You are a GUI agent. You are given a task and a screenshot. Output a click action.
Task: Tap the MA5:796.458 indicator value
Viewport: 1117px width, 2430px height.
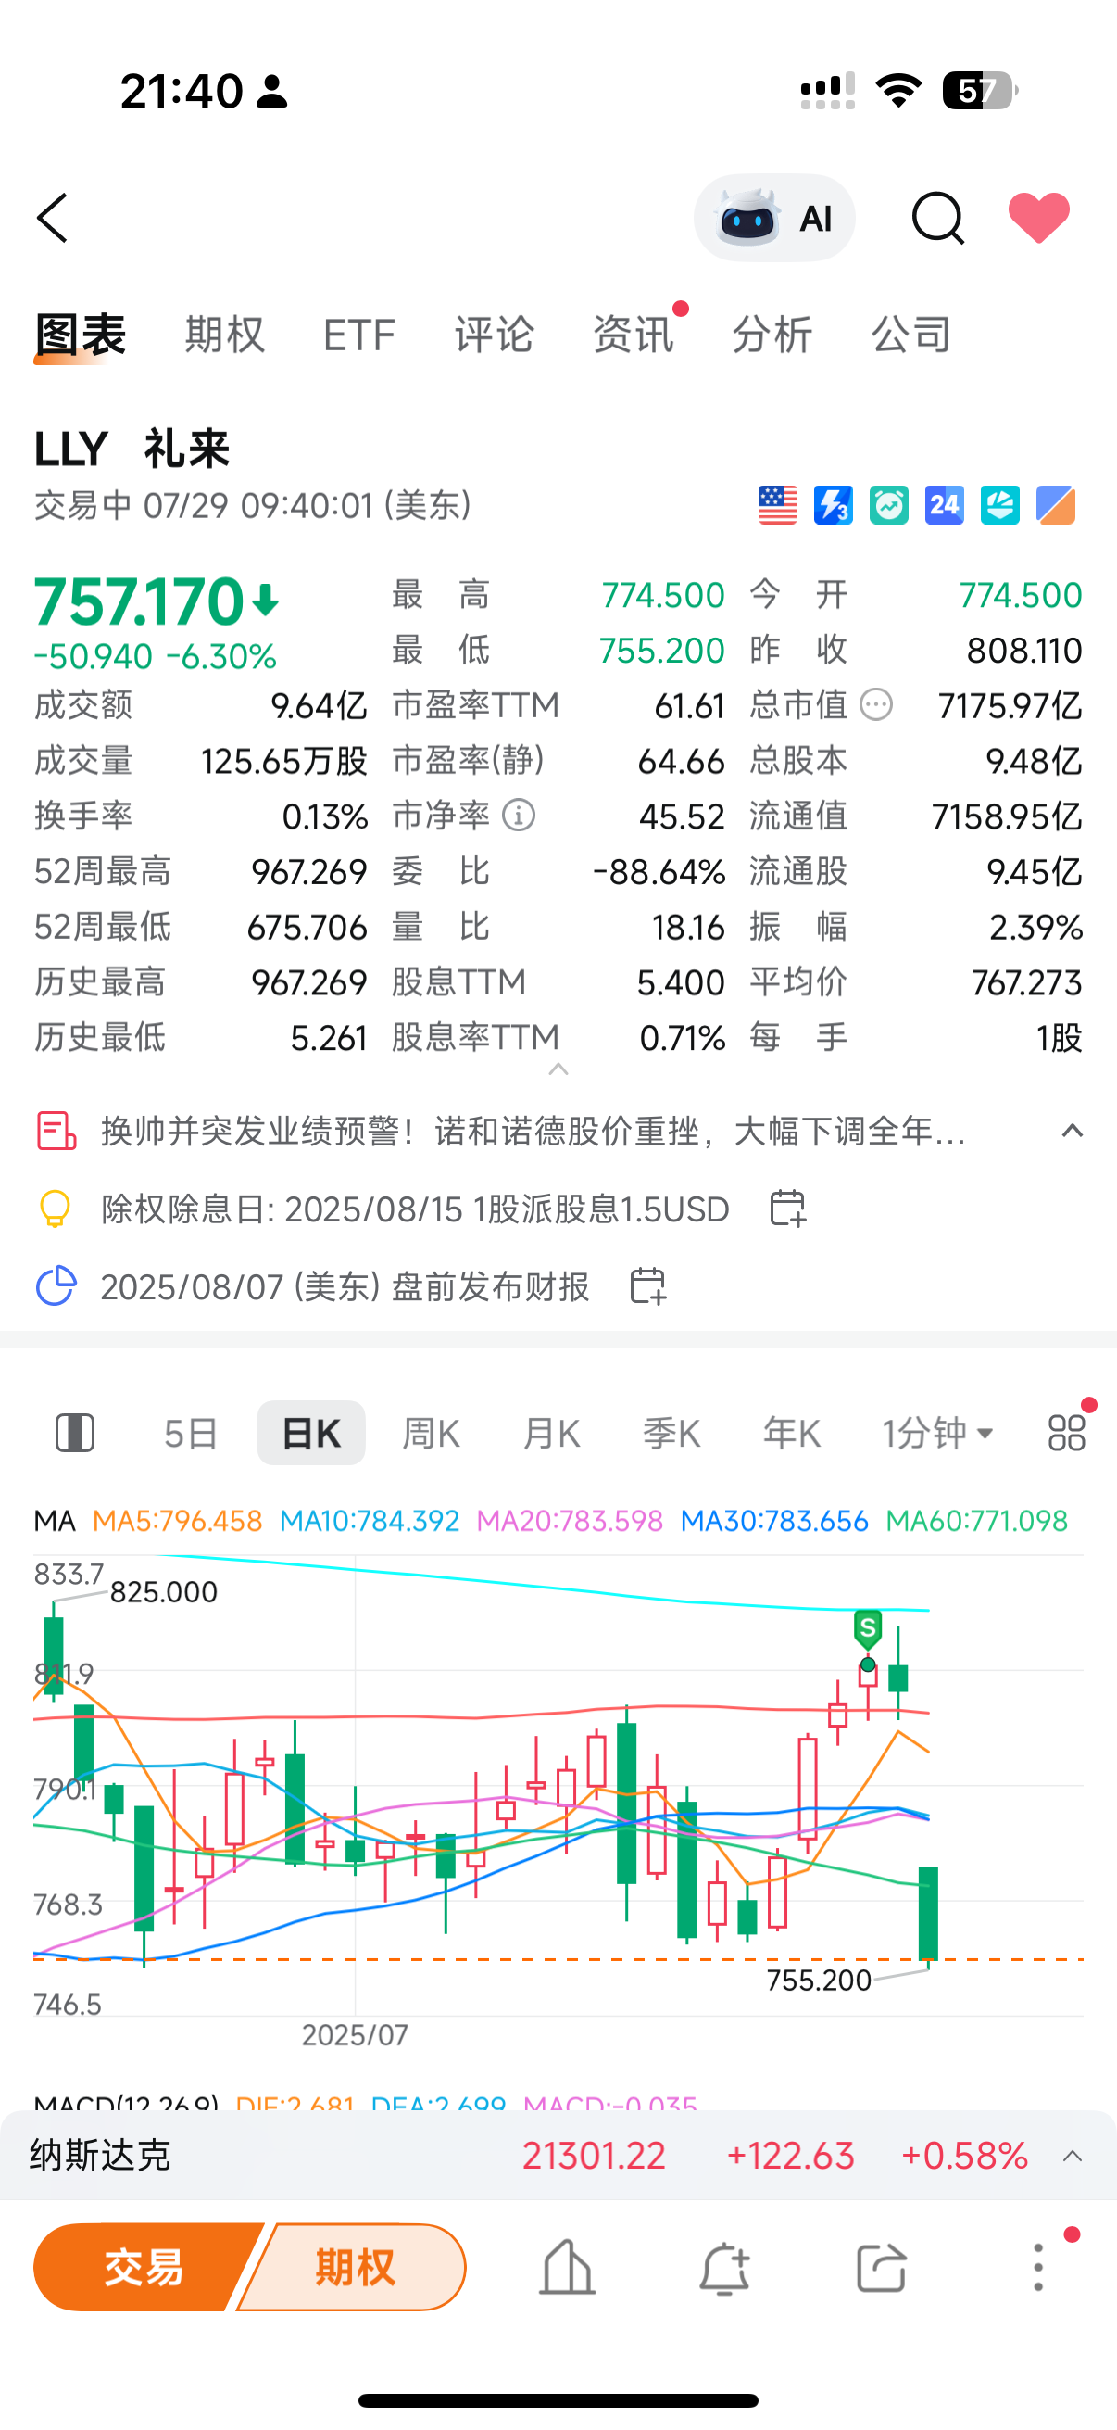(177, 1521)
